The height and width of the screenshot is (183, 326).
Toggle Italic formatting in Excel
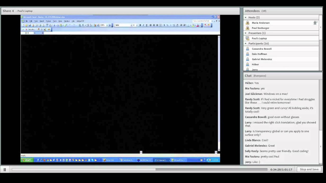(143, 25)
